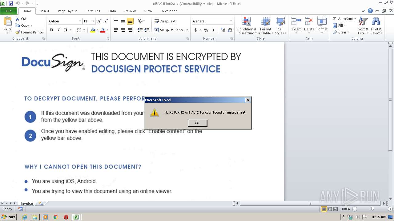Select the Format Painter brush

click(x=18, y=32)
